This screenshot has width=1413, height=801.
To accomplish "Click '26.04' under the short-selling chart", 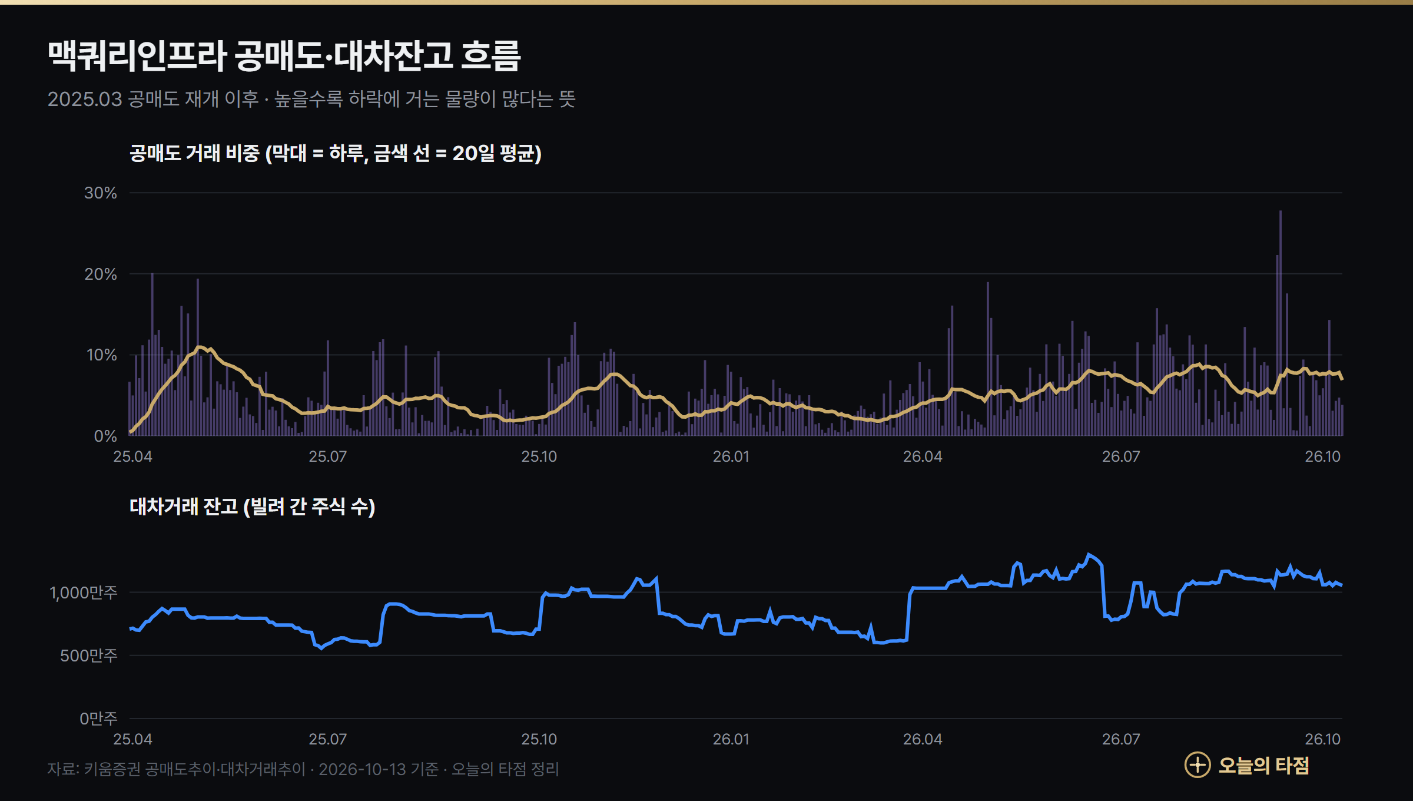I will (x=923, y=456).
